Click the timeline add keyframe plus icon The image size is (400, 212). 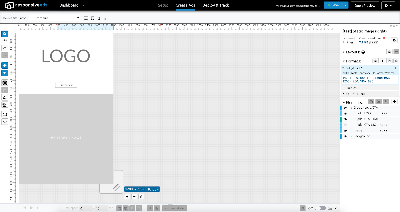(x=150, y=208)
